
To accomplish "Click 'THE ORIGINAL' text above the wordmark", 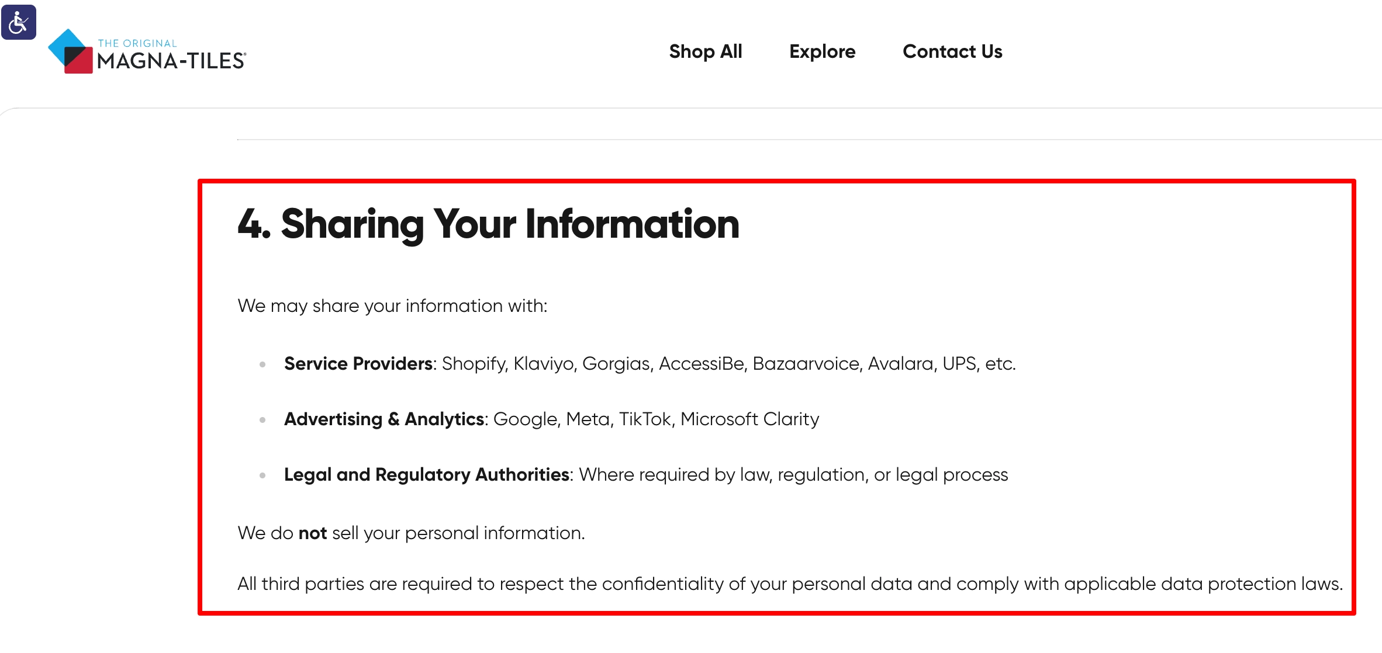I will pos(137,43).
